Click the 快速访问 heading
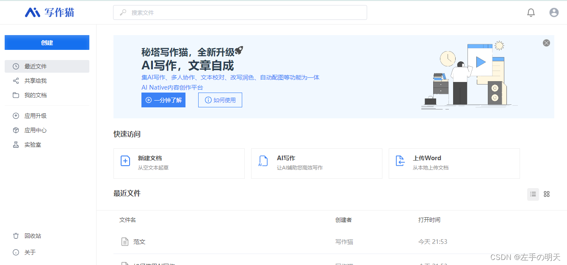 click(x=127, y=134)
